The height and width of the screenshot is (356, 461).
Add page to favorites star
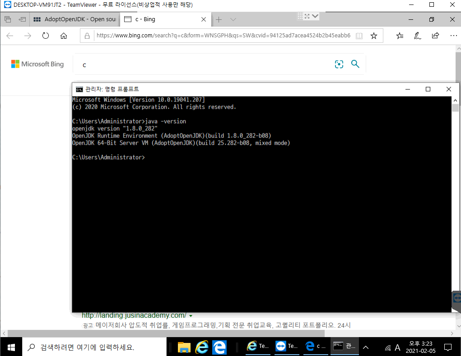[374, 36]
